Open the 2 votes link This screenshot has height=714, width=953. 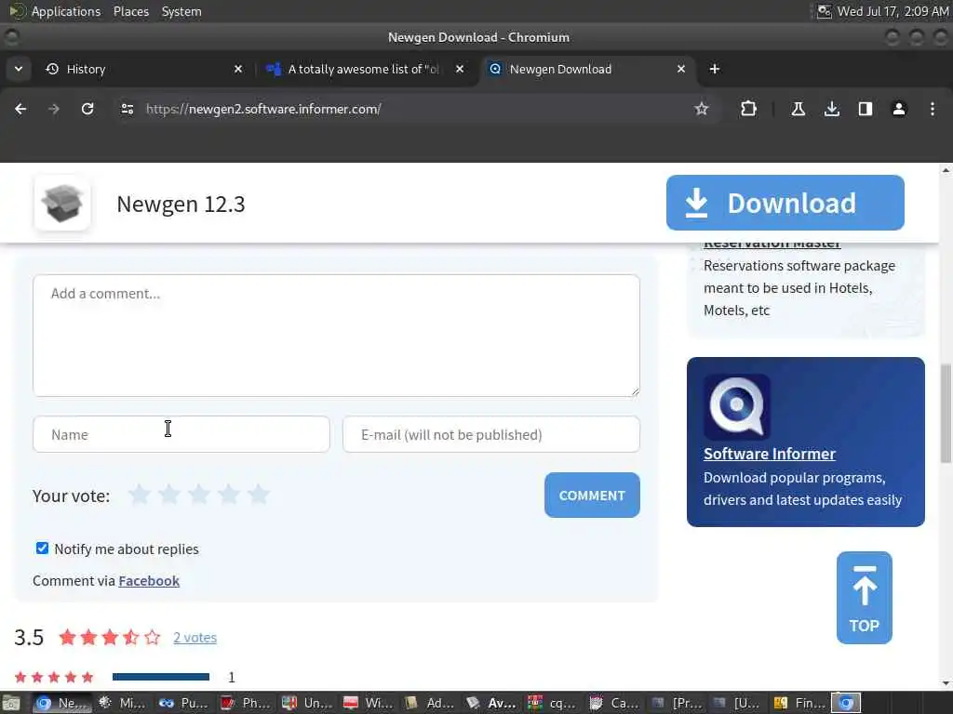pyautogui.click(x=195, y=638)
